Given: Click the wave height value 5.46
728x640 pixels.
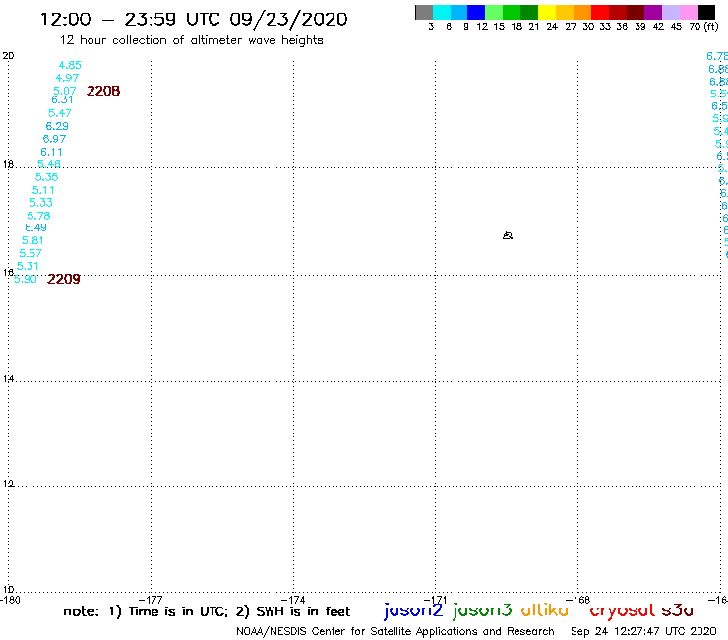Looking at the screenshot, I should [49, 164].
